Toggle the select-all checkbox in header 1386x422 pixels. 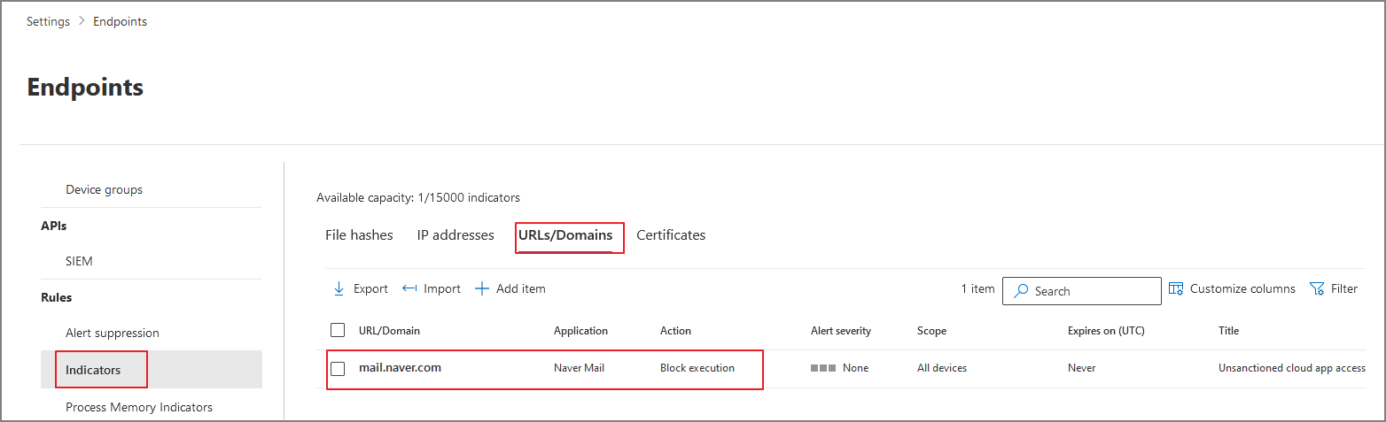click(338, 330)
